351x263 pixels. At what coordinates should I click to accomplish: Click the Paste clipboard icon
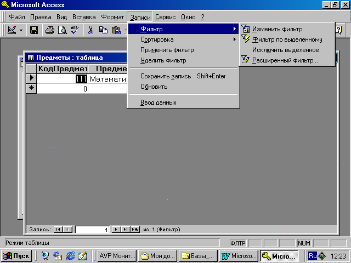(x=116, y=30)
